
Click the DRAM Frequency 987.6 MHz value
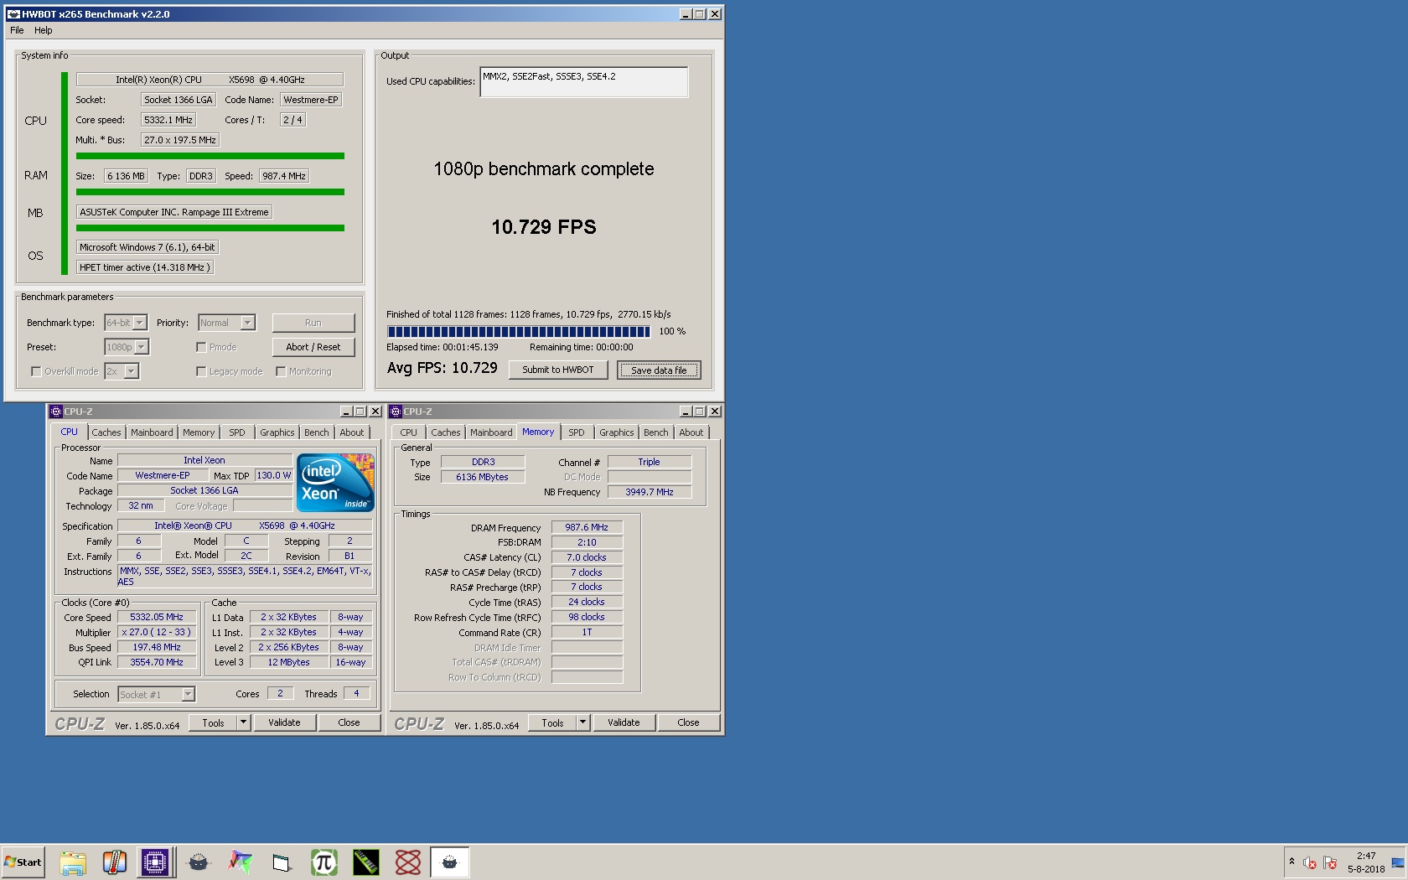point(587,527)
